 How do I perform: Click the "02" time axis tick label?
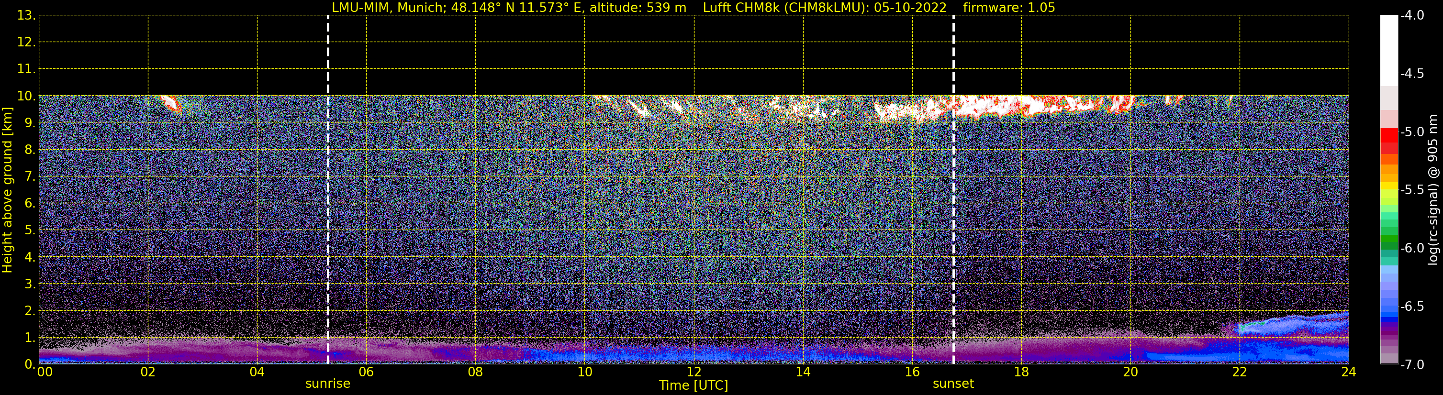coord(148,372)
